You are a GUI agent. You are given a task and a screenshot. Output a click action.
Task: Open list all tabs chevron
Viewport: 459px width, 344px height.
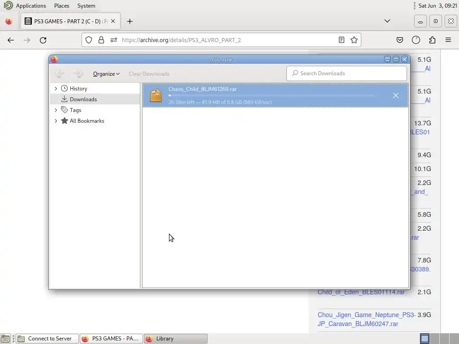tap(387, 21)
